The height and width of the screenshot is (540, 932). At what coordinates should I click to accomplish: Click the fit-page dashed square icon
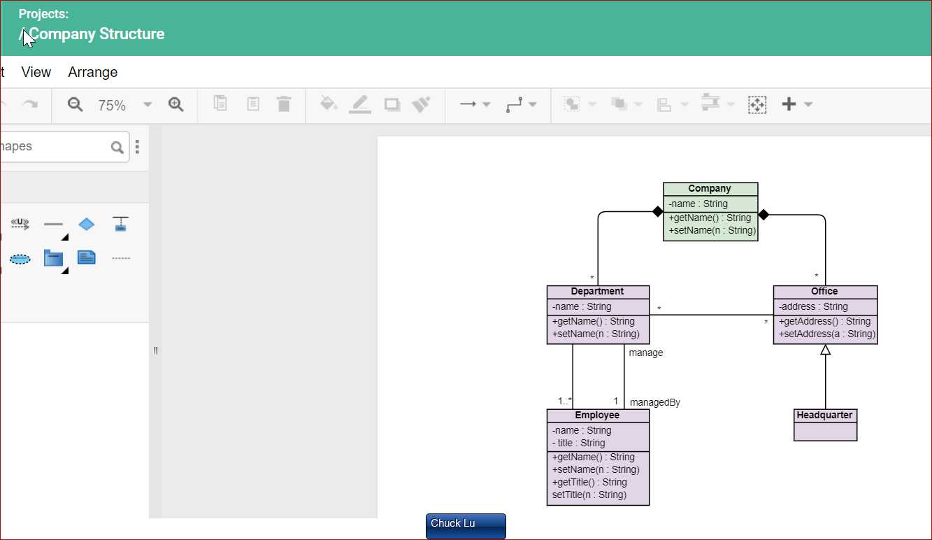click(757, 105)
